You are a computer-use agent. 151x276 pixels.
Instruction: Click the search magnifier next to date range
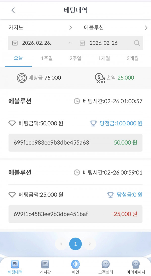pyautogui.click(x=137, y=43)
